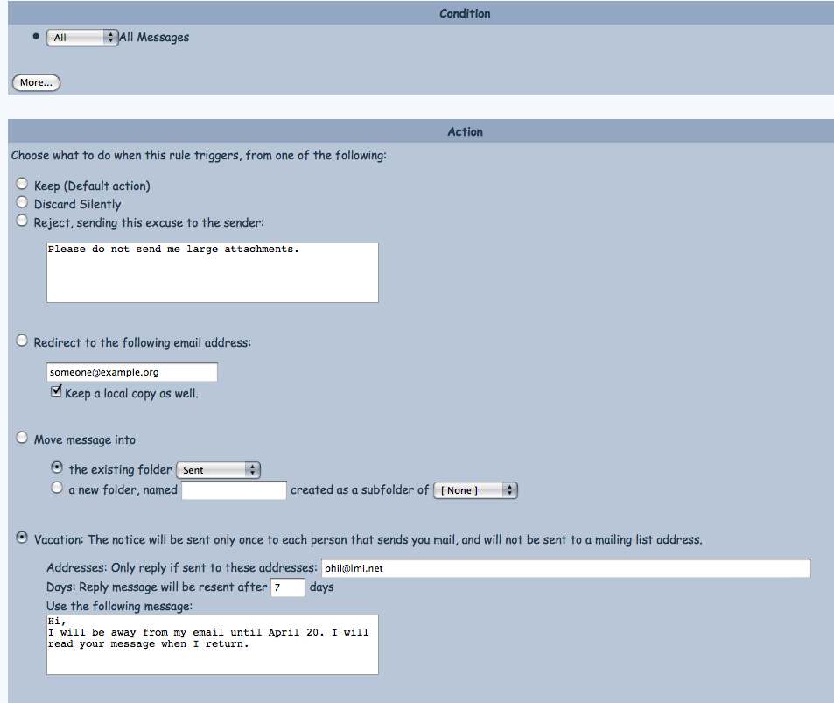The image size is (834, 703).
Task: Click the 'created as a subfolder of' label
Action: click(x=360, y=490)
